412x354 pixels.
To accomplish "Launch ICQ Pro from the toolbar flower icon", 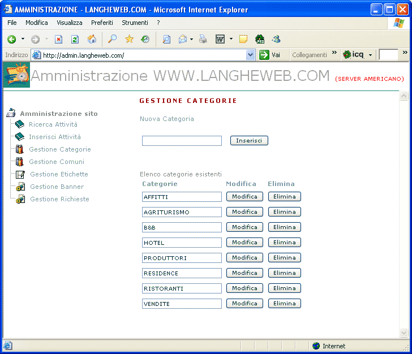I will [260, 39].
